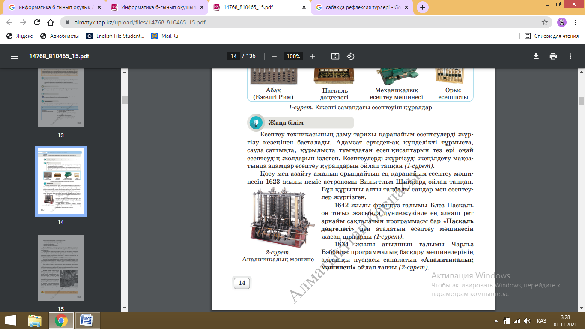The image size is (585, 329).
Task: Reload the current page
Action: pos(37,22)
